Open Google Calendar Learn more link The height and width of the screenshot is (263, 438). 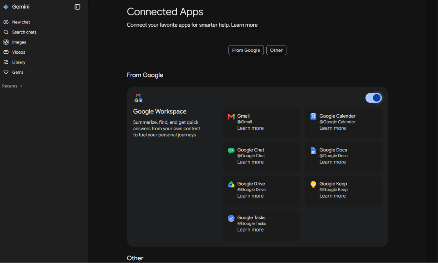coord(333,128)
